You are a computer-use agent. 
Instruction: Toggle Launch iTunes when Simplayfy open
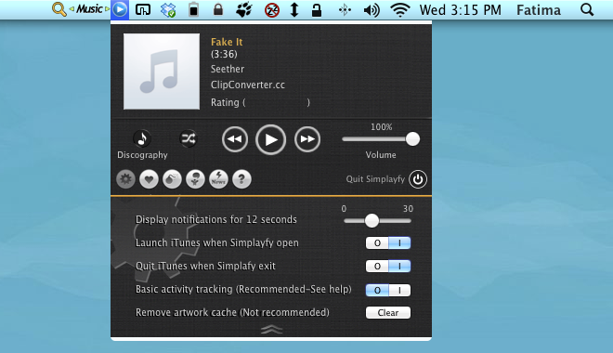tap(388, 242)
